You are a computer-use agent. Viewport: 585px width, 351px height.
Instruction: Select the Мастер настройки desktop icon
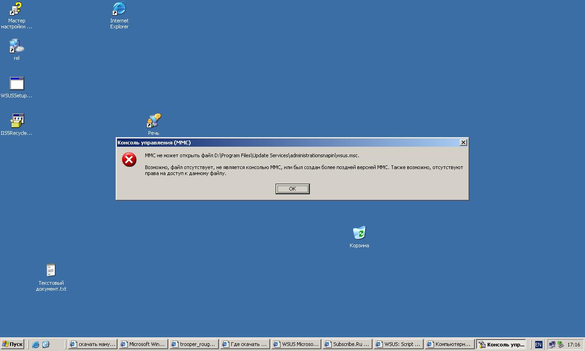tap(16, 9)
